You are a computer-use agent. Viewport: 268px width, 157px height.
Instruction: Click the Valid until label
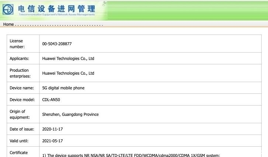(x=19, y=141)
